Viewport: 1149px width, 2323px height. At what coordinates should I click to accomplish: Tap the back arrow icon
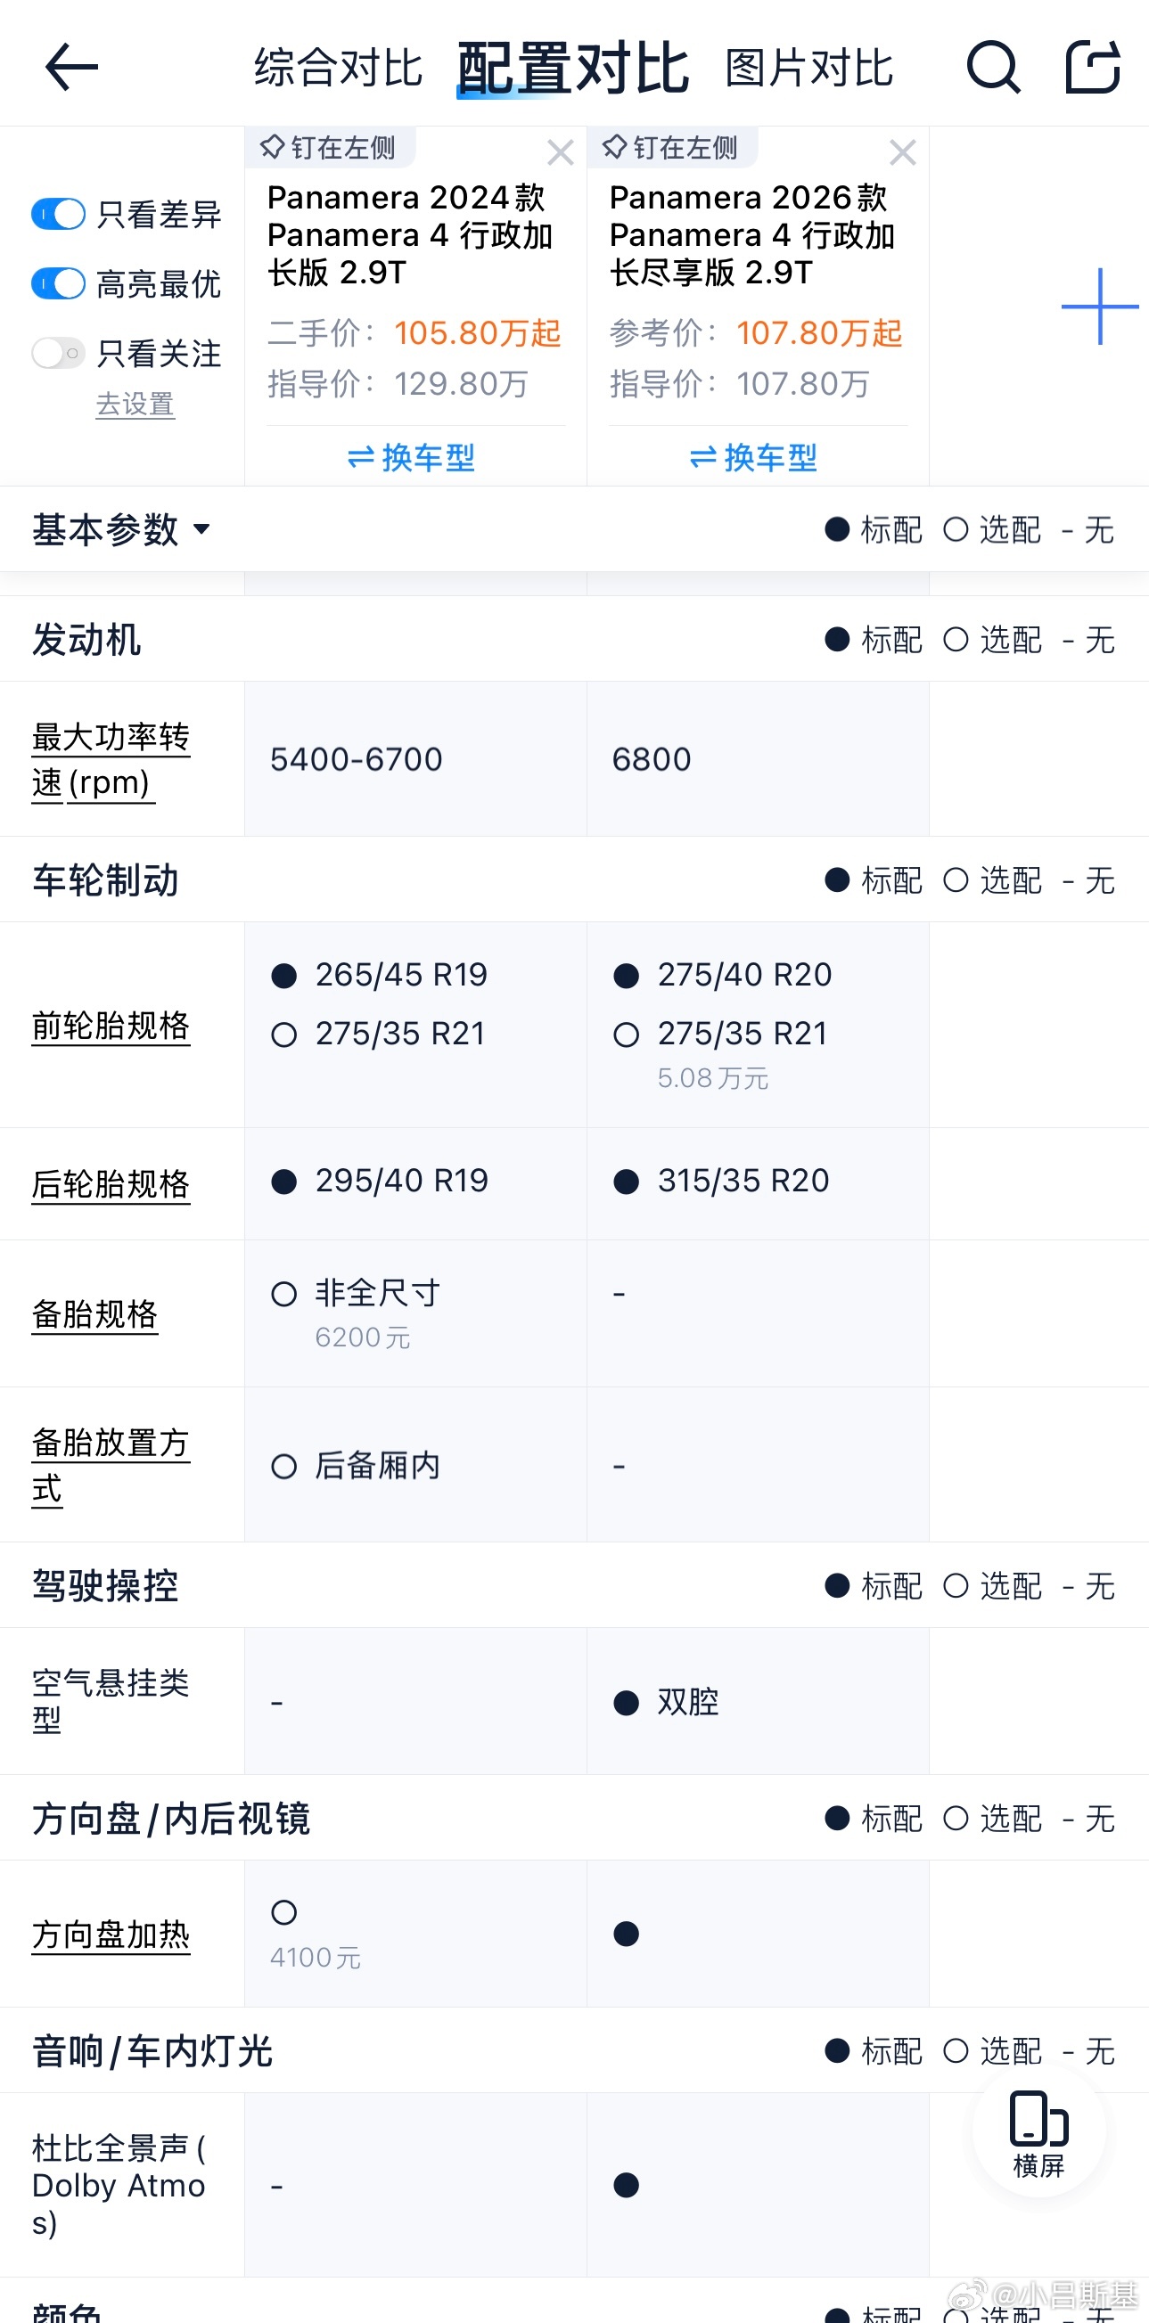tap(71, 67)
